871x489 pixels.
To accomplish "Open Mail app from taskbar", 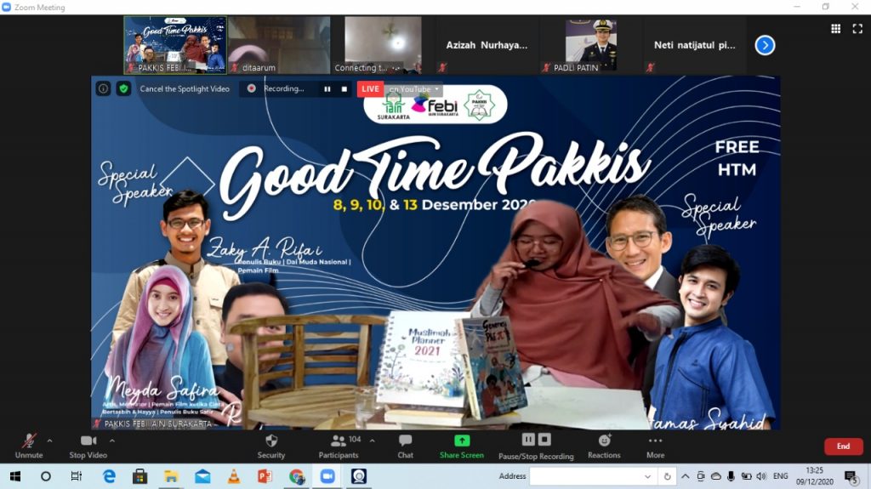I will click(x=202, y=476).
